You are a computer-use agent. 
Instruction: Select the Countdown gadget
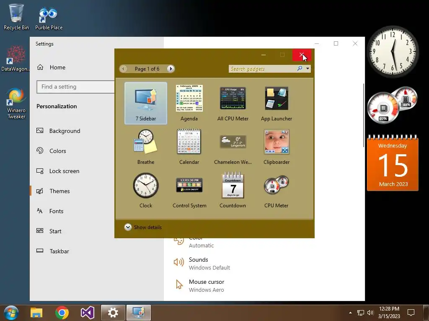click(233, 190)
